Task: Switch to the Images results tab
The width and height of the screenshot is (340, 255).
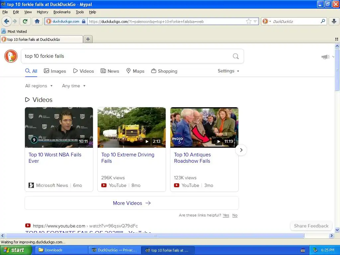Action: [55, 71]
